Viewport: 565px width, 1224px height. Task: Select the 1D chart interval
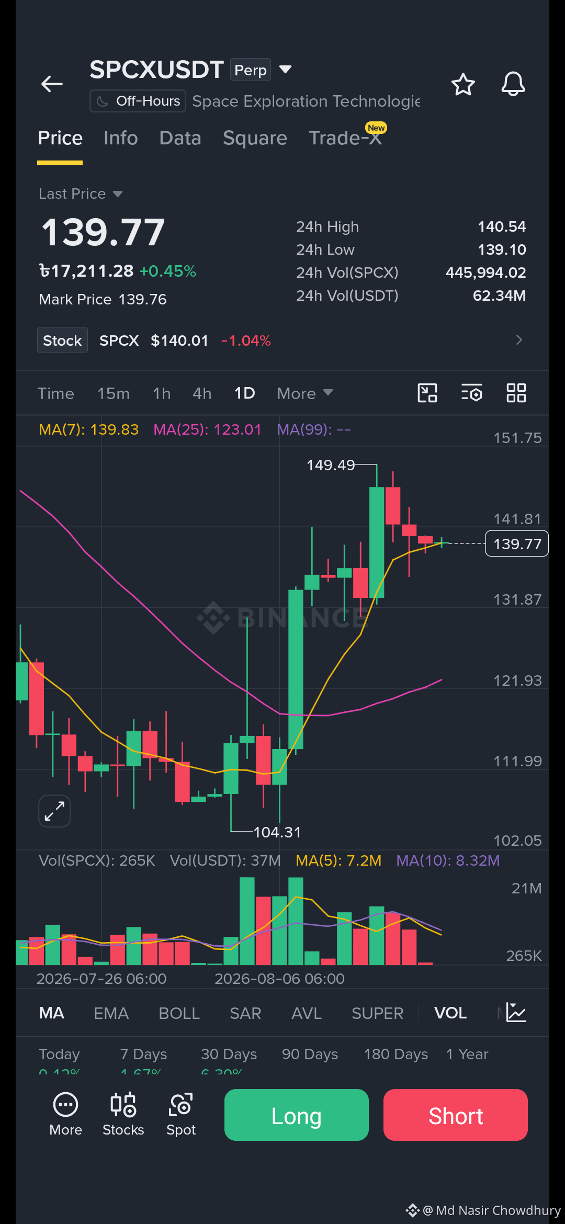(x=244, y=393)
